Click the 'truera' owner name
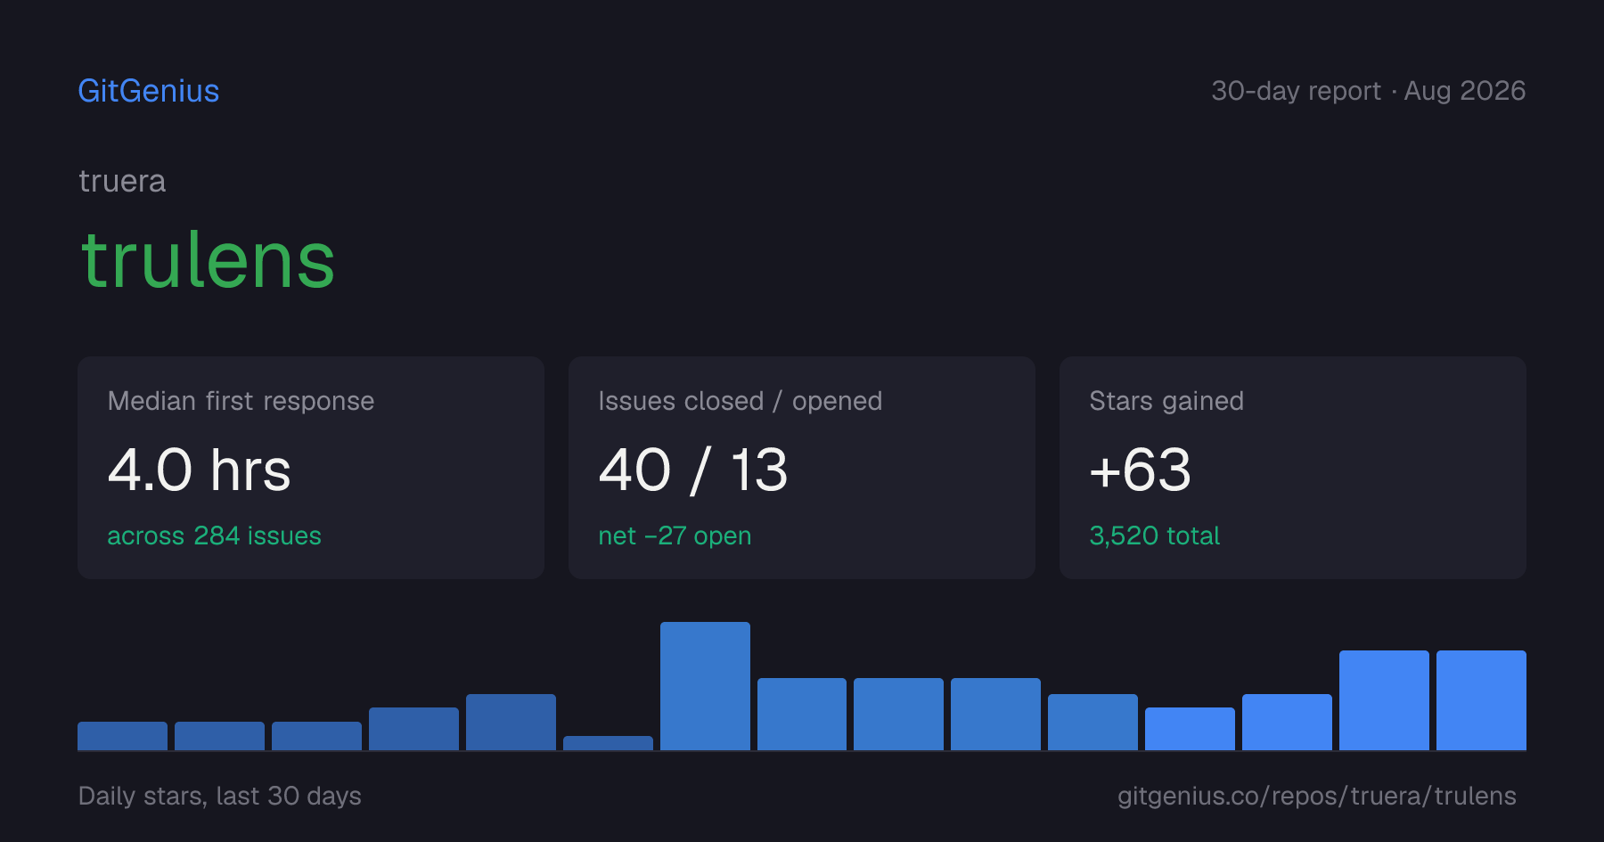1604x842 pixels. tap(122, 182)
